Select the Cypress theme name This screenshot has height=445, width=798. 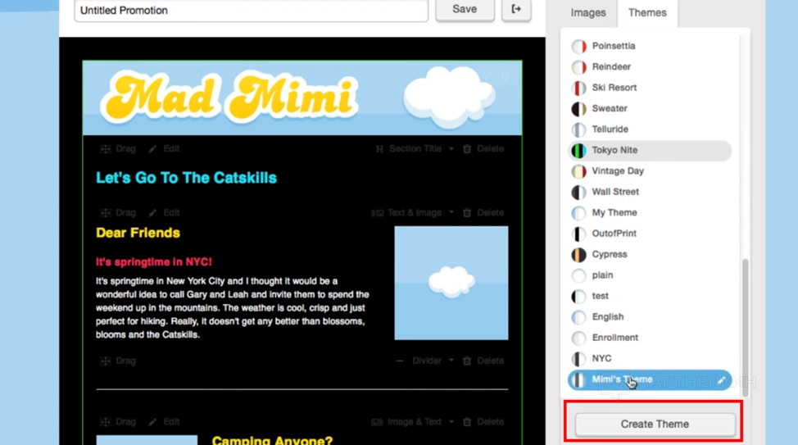coord(610,255)
